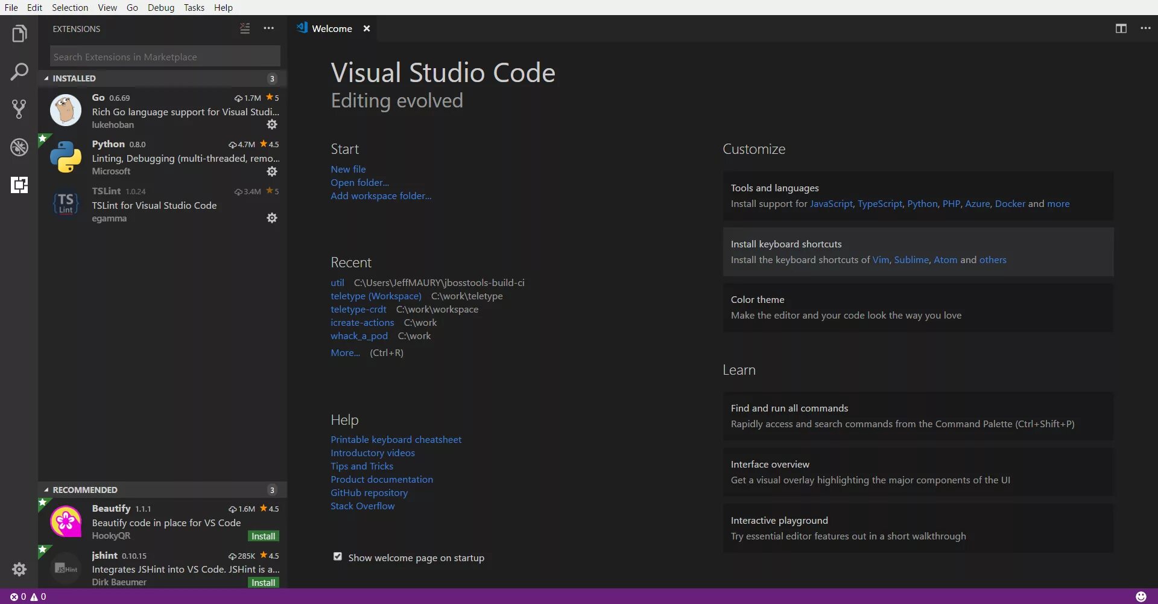This screenshot has width=1158, height=604.
Task: Open the Go extension's manage gear
Action: pyautogui.click(x=272, y=124)
